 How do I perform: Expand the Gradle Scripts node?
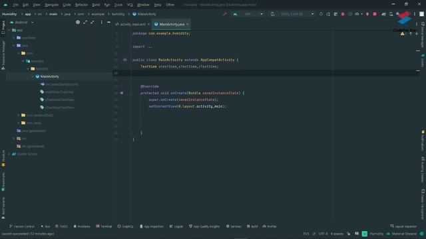[x=9, y=154]
